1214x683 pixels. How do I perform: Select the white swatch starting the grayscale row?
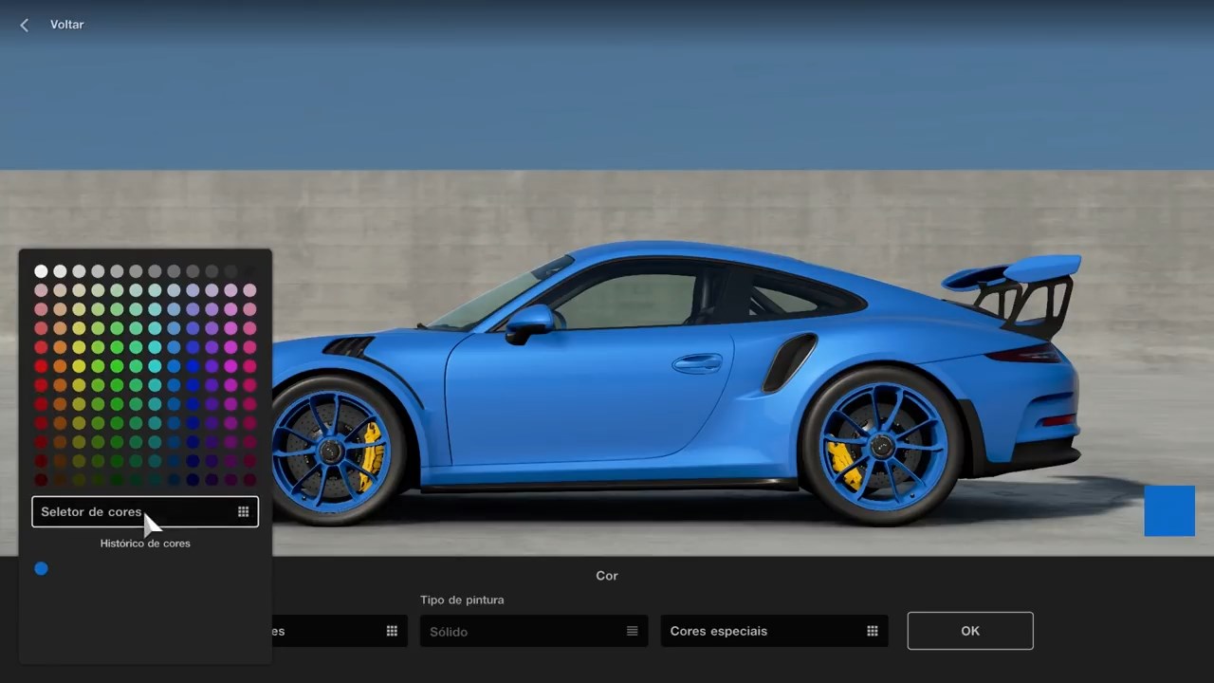pos(41,271)
